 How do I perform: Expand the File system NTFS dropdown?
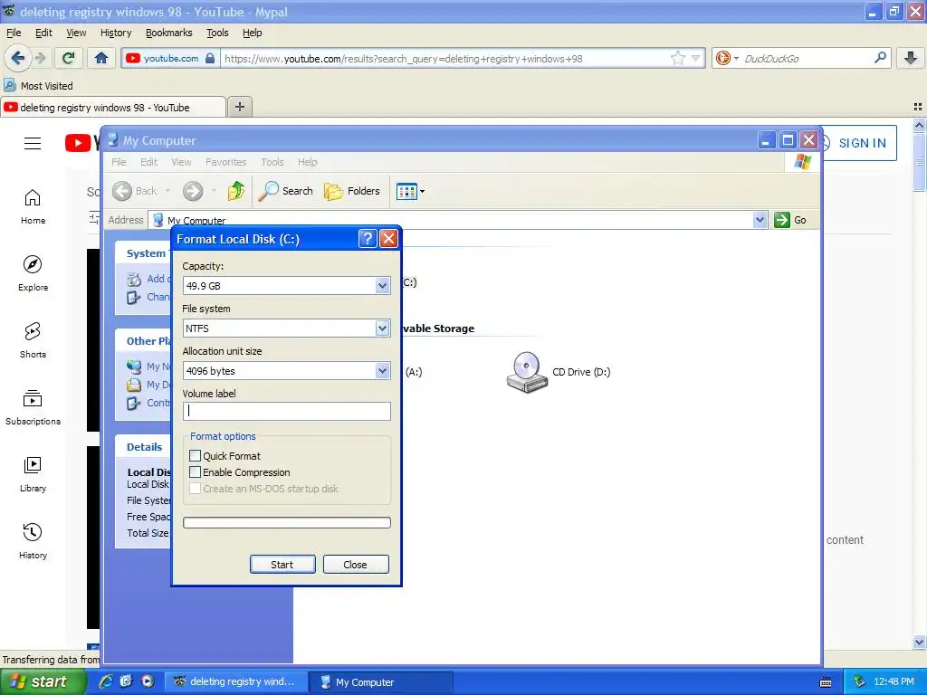coord(382,328)
